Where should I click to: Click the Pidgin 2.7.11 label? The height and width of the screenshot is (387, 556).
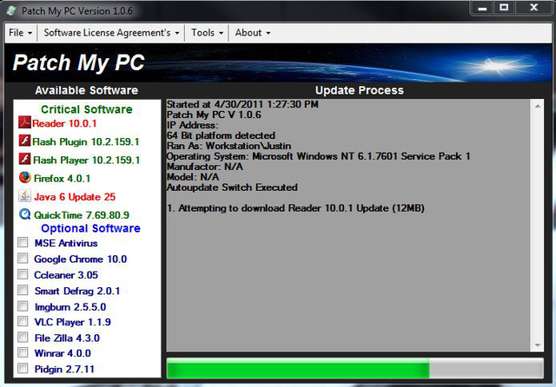64,370
